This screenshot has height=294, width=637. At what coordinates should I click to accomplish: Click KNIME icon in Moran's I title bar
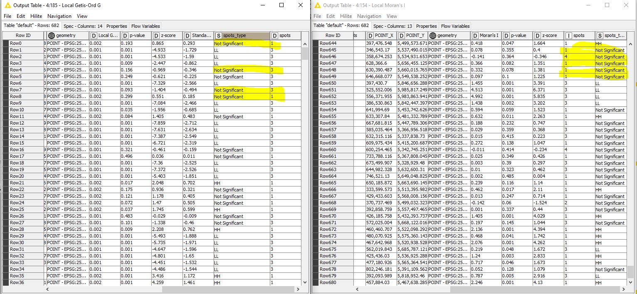[x=317, y=5]
